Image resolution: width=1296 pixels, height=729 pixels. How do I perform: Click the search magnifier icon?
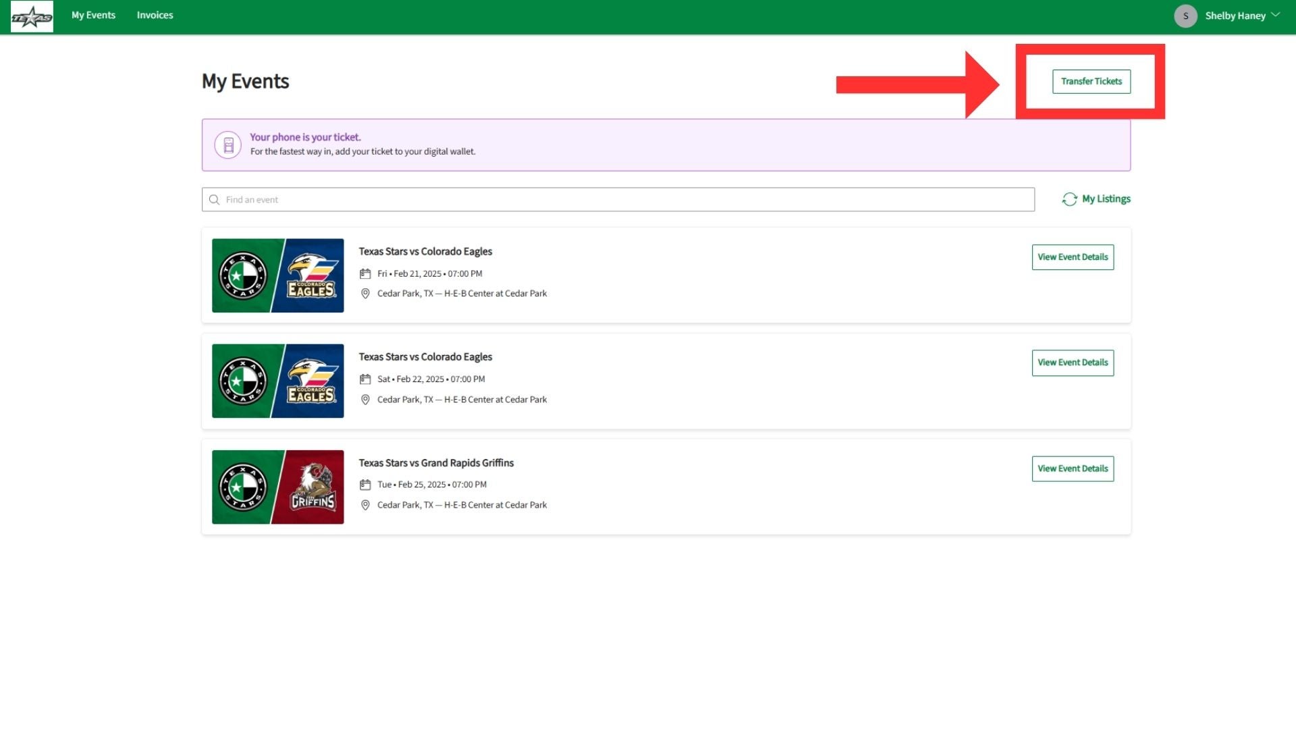pos(214,199)
